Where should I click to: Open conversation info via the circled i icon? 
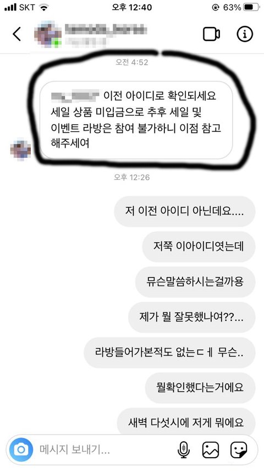(245, 34)
